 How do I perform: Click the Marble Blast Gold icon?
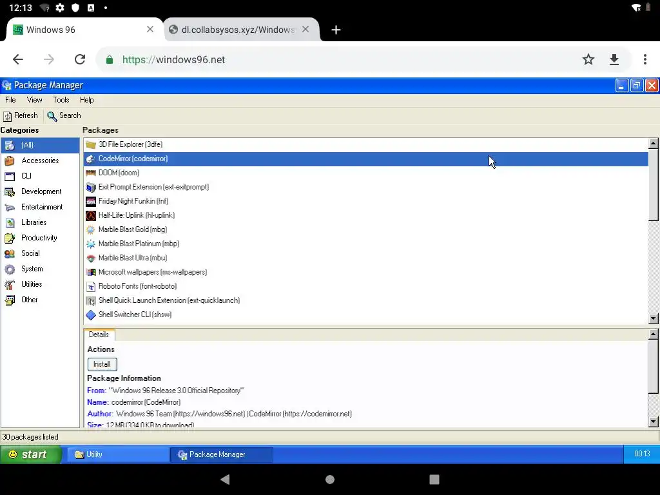(x=90, y=230)
